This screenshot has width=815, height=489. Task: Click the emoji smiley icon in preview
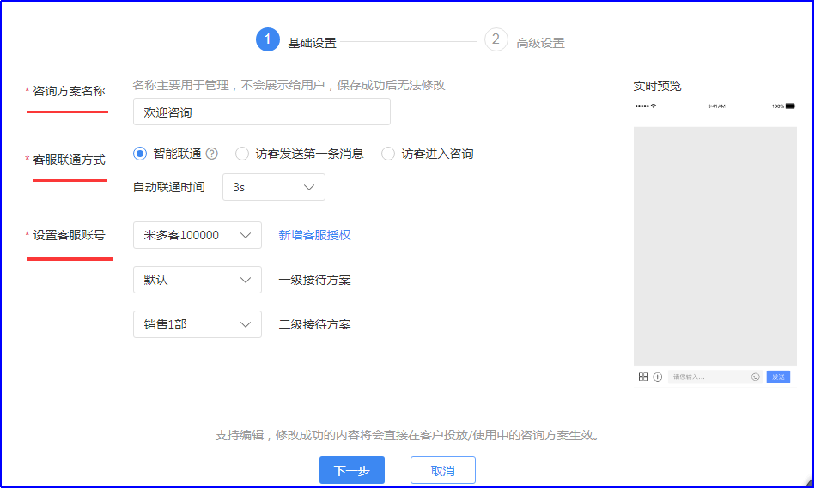pyautogui.click(x=756, y=377)
